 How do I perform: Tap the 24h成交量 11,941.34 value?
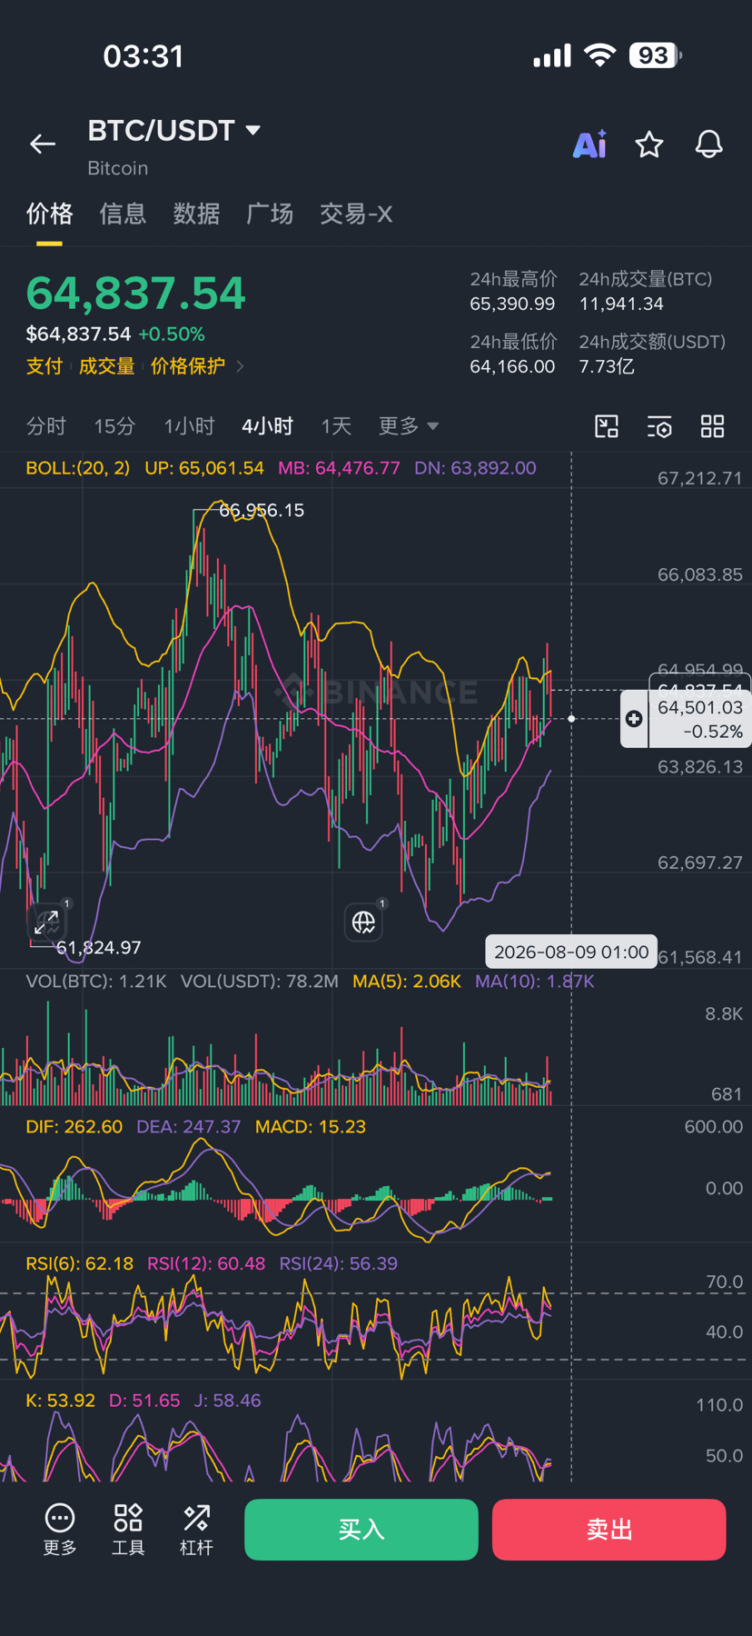click(621, 304)
